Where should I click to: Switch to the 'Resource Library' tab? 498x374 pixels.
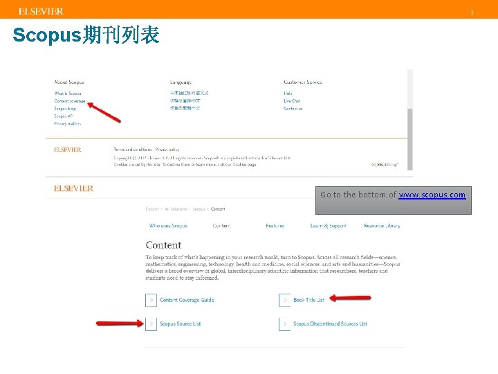pyautogui.click(x=382, y=226)
